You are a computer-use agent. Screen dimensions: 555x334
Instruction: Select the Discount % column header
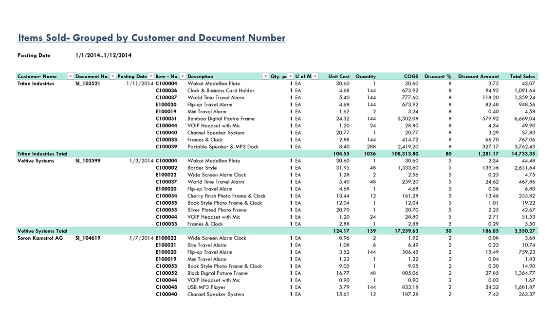[x=438, y=76]
